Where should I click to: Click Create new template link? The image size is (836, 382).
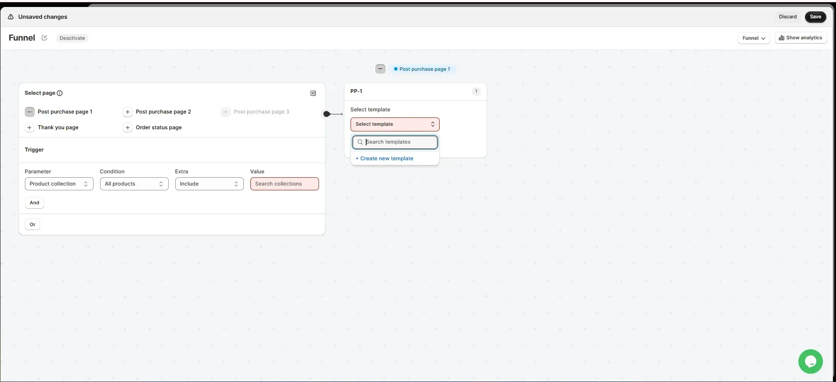click(x=385, y=158)
